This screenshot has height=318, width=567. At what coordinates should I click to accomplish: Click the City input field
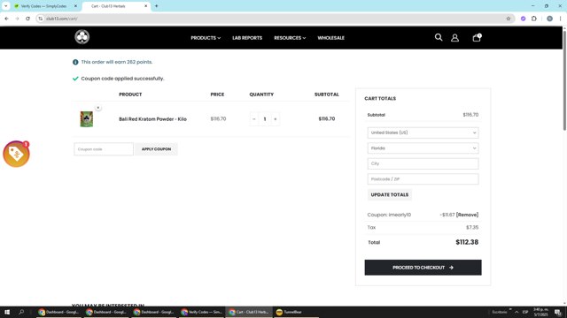[423, 163]
